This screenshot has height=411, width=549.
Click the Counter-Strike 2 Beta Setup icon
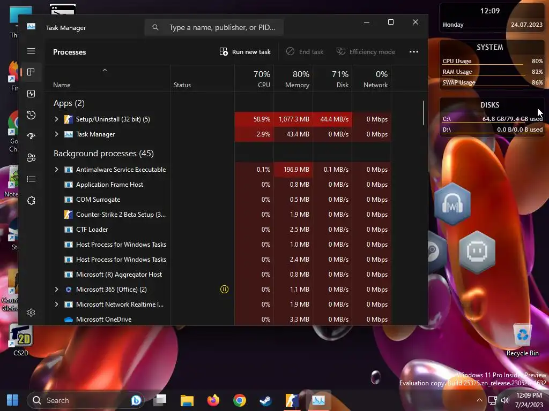point(69,215)
